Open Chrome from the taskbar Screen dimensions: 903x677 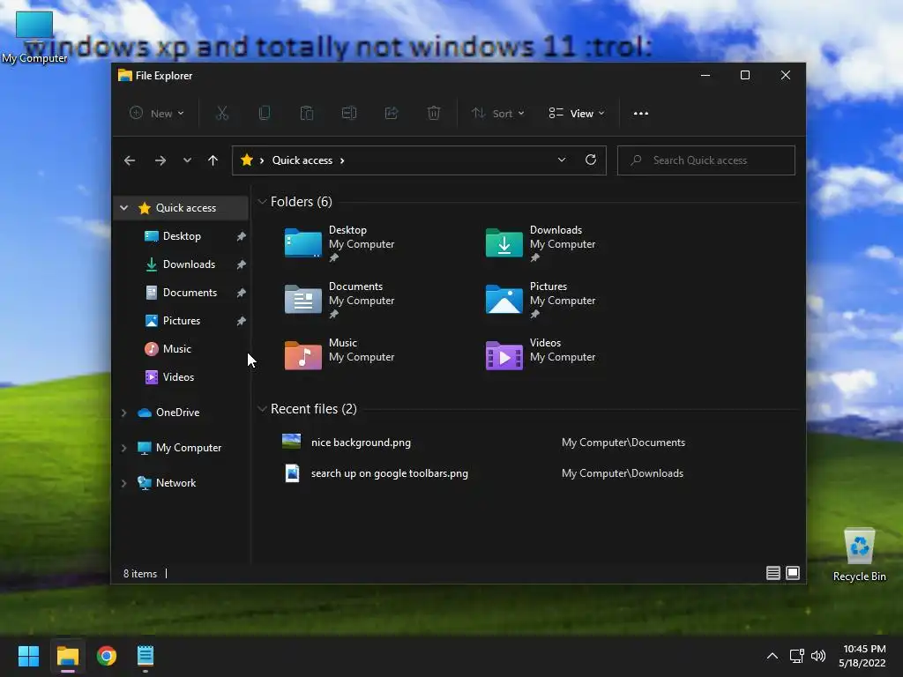click(107, 656)
